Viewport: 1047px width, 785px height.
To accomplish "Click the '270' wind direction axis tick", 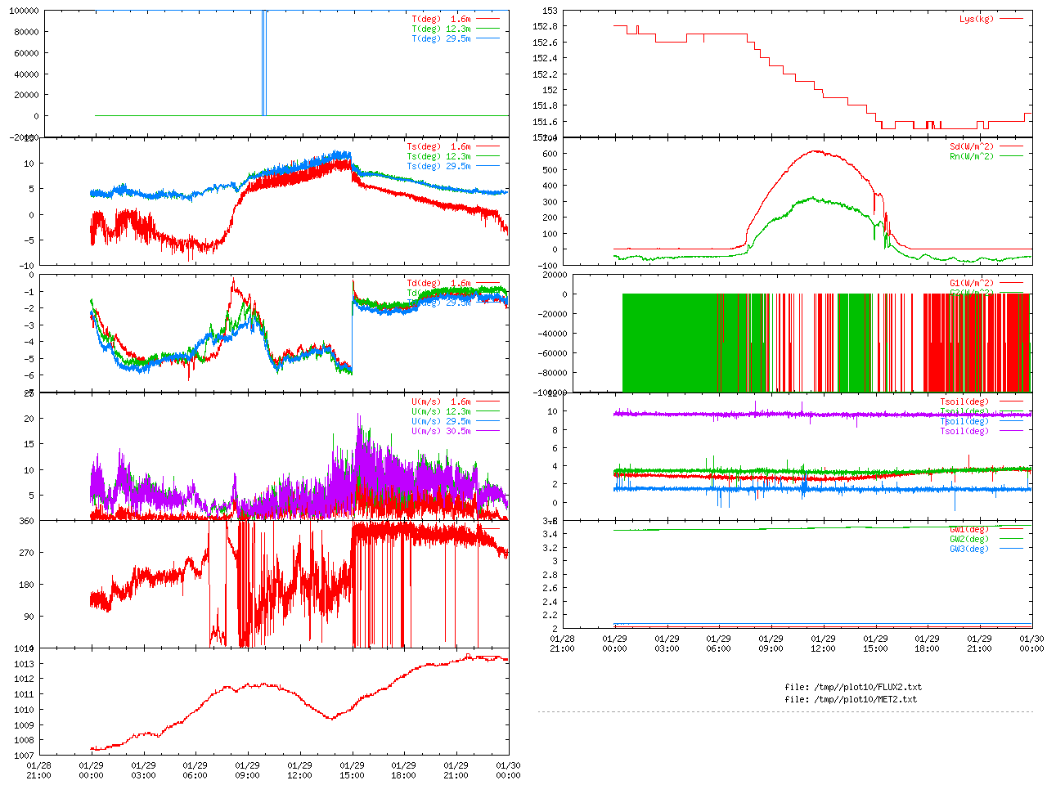I will pyautogui.click(x=26, y=553).
